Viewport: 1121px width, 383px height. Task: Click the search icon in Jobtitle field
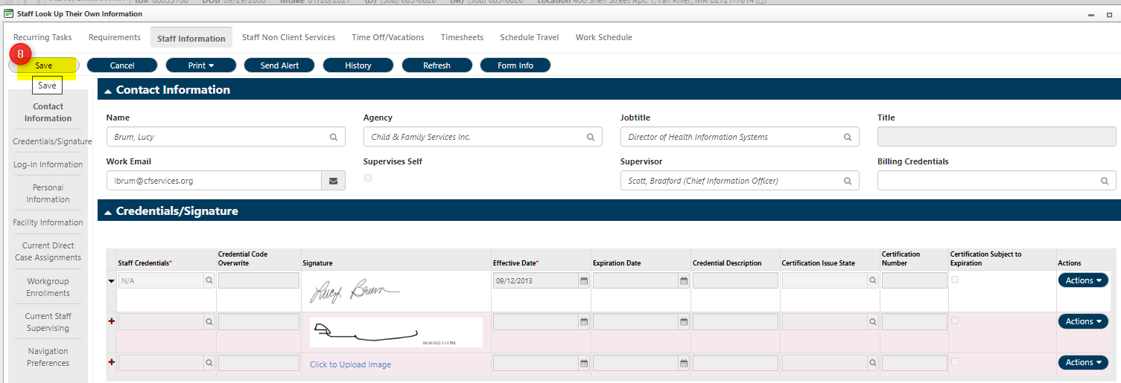coord(848,137)
